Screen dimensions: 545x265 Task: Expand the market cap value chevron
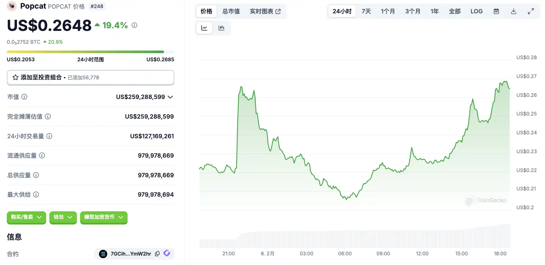[x=170, y=97]
